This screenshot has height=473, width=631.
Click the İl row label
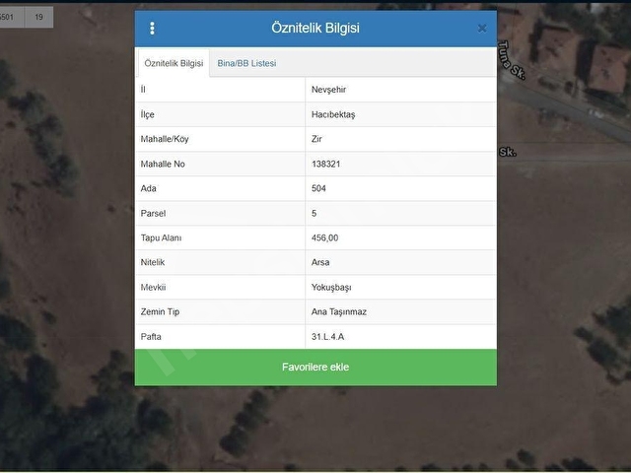143,90
